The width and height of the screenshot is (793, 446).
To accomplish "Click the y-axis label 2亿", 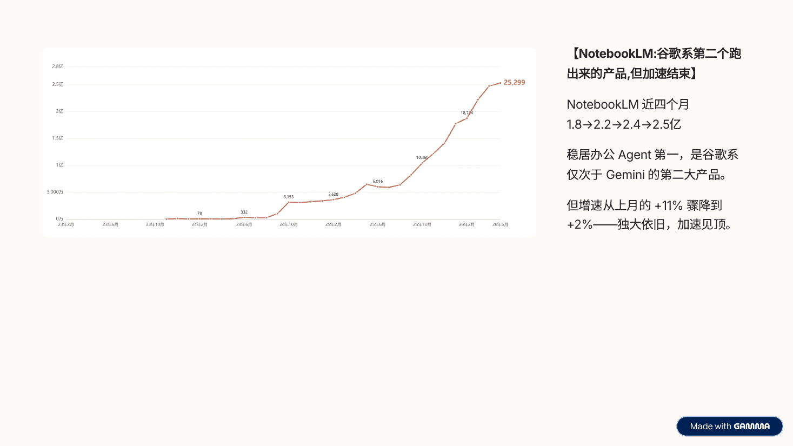I will pyautogui.click(x=59, y=111).
